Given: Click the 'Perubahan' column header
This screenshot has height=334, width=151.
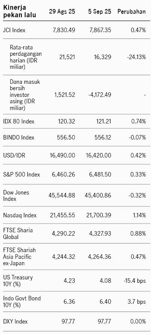Looking at the screenshot, I should point(132,12).
